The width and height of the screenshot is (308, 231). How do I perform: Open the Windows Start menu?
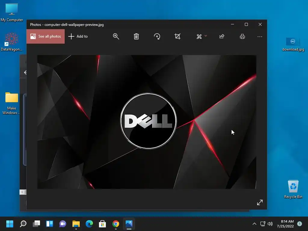tap(10, 224)
